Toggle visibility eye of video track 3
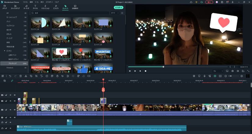This screenshot has height=134, width=252. click(x=15, y=101)
